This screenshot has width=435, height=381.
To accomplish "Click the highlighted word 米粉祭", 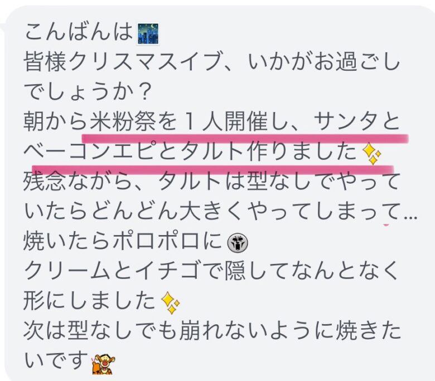I will coord(123,121).
